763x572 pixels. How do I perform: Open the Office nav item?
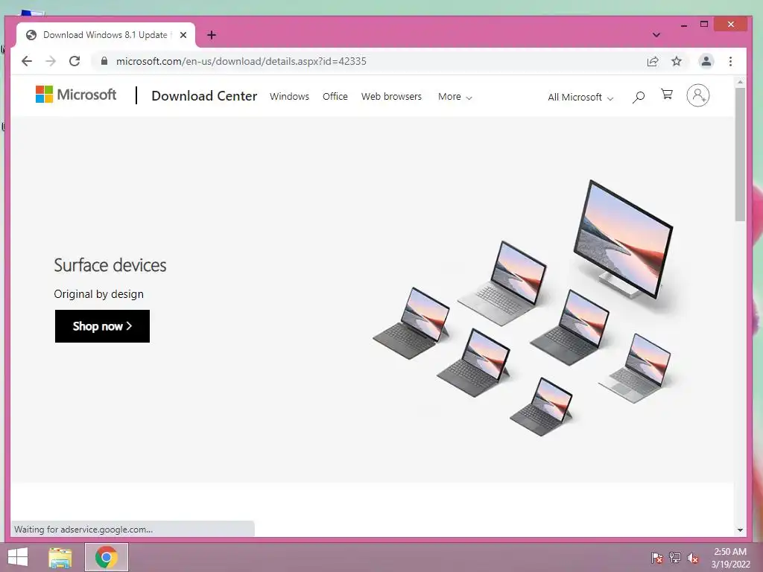(335, 97)
